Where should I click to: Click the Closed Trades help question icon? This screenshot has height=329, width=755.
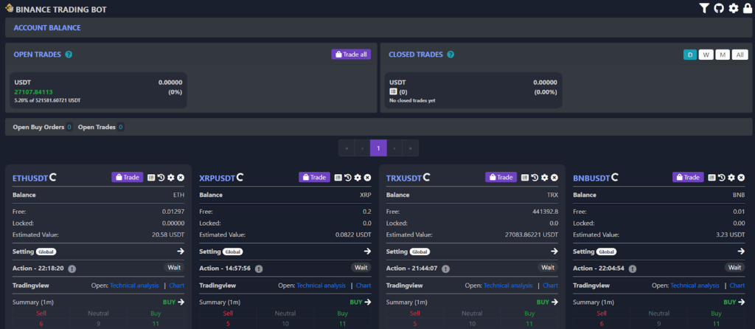[x=450, y=55]
